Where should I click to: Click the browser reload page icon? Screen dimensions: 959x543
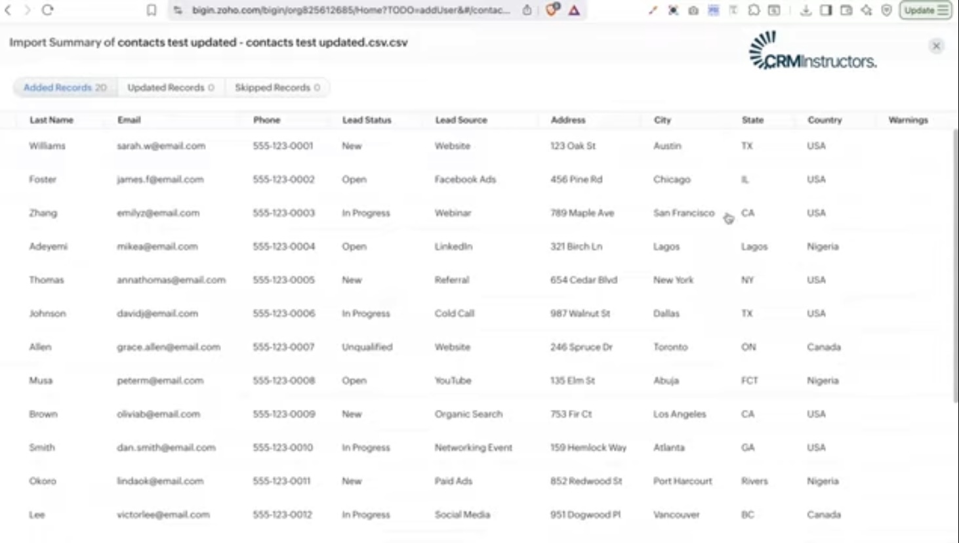pyautogui.click(x=47, y=10)
